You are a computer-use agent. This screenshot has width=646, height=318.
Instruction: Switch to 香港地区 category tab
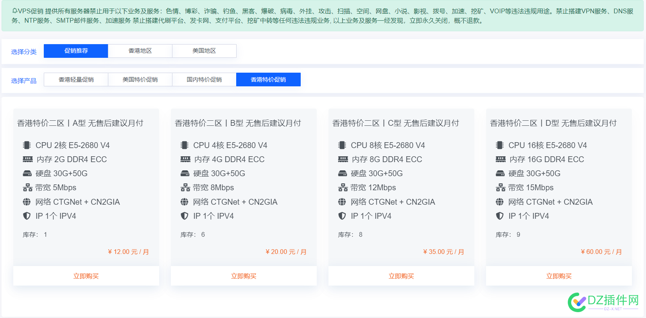coord(140,51)
